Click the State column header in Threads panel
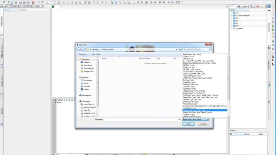The image size is (276, 155). (260, 134)
